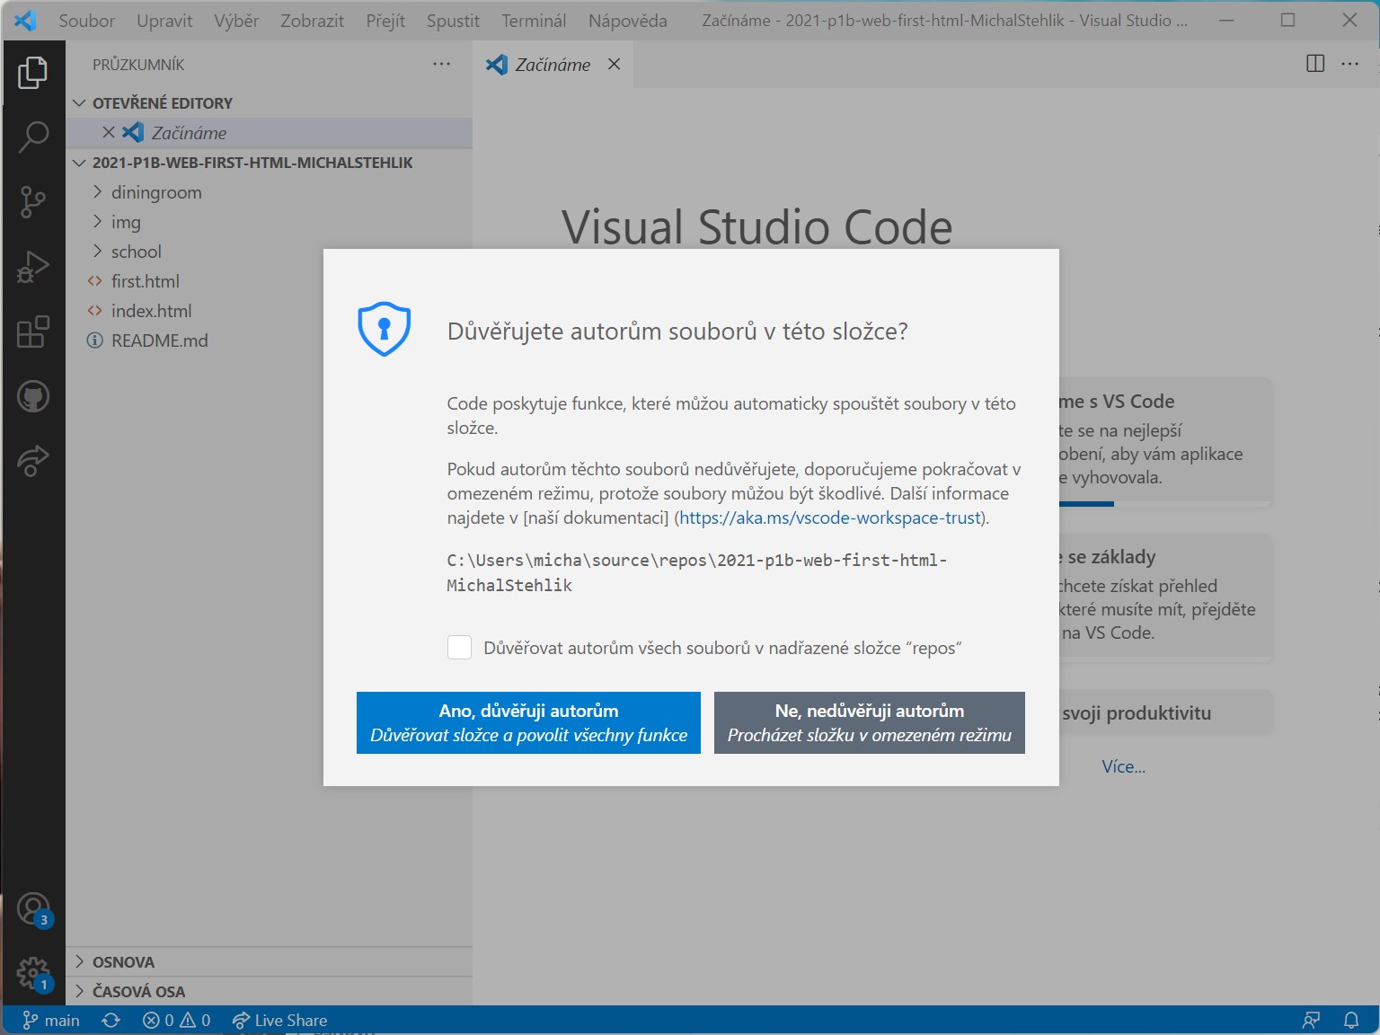Open the Manage gear icon

point(34,974)
